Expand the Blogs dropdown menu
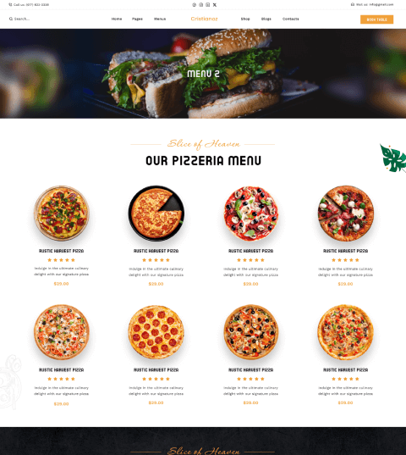The height and width of the screenshot is (455, 406). click(266, 19)
